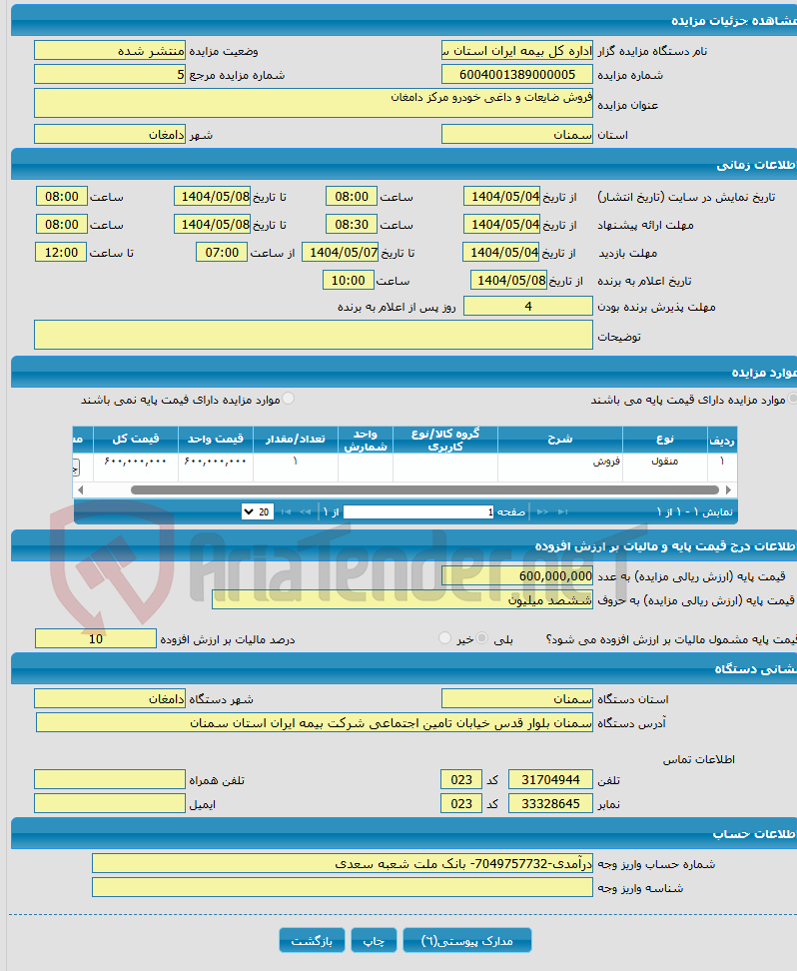Click the 'توضیحات' description field
This screenshot has height=971, width=797.
314,335
